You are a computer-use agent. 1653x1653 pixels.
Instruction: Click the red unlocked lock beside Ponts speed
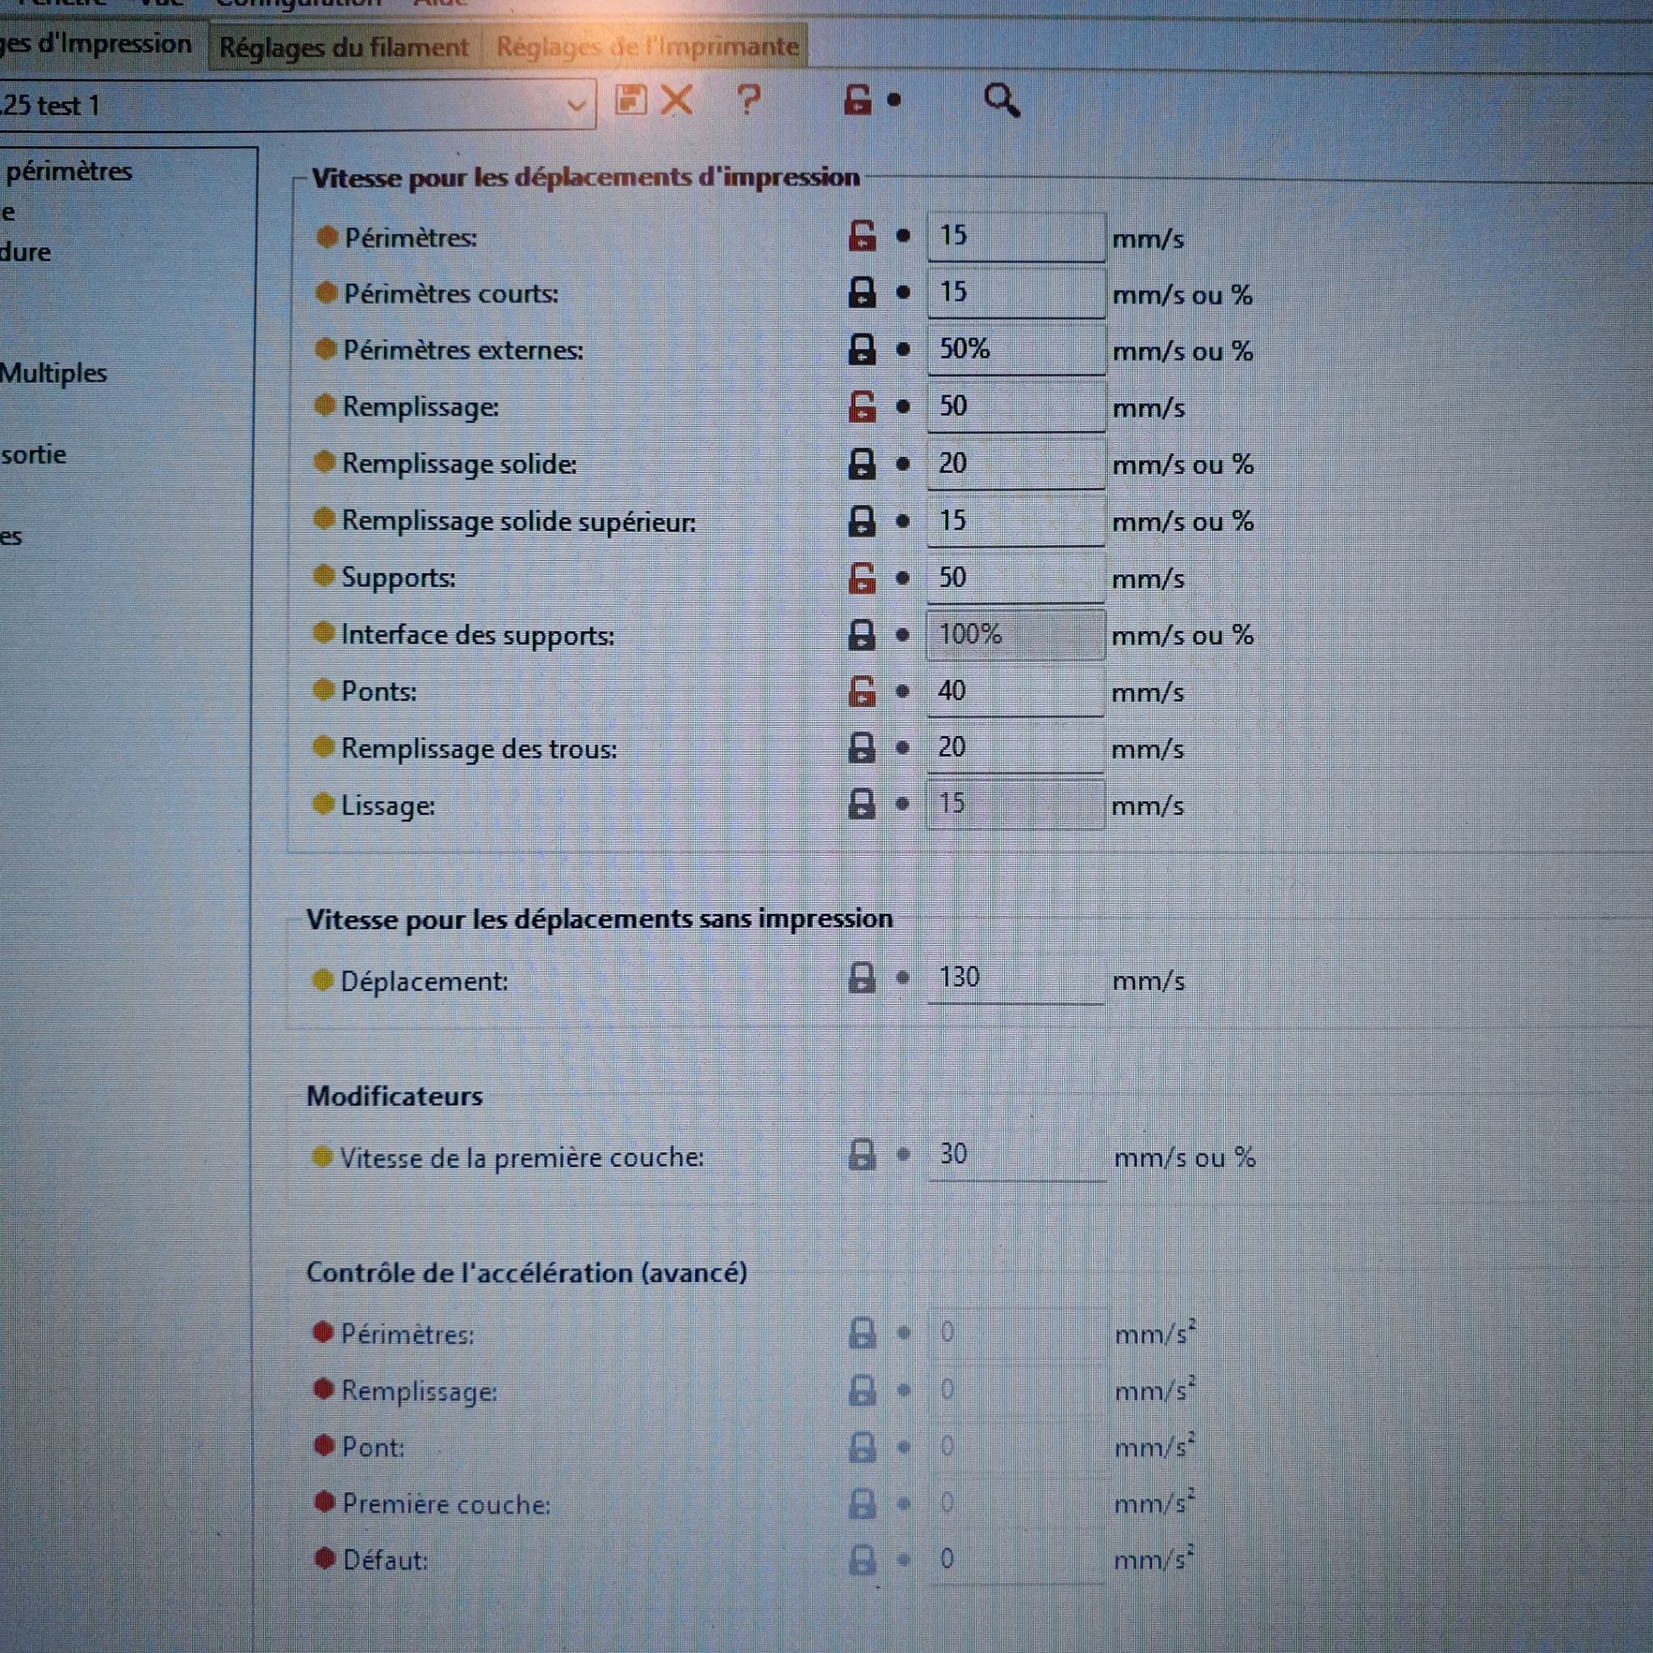pyautogui.click(x=861, y=692)
